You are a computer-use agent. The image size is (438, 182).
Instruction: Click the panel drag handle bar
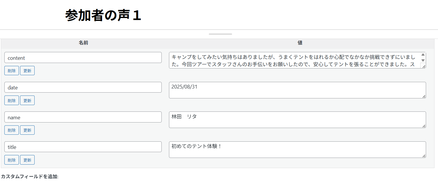(220, 34)
